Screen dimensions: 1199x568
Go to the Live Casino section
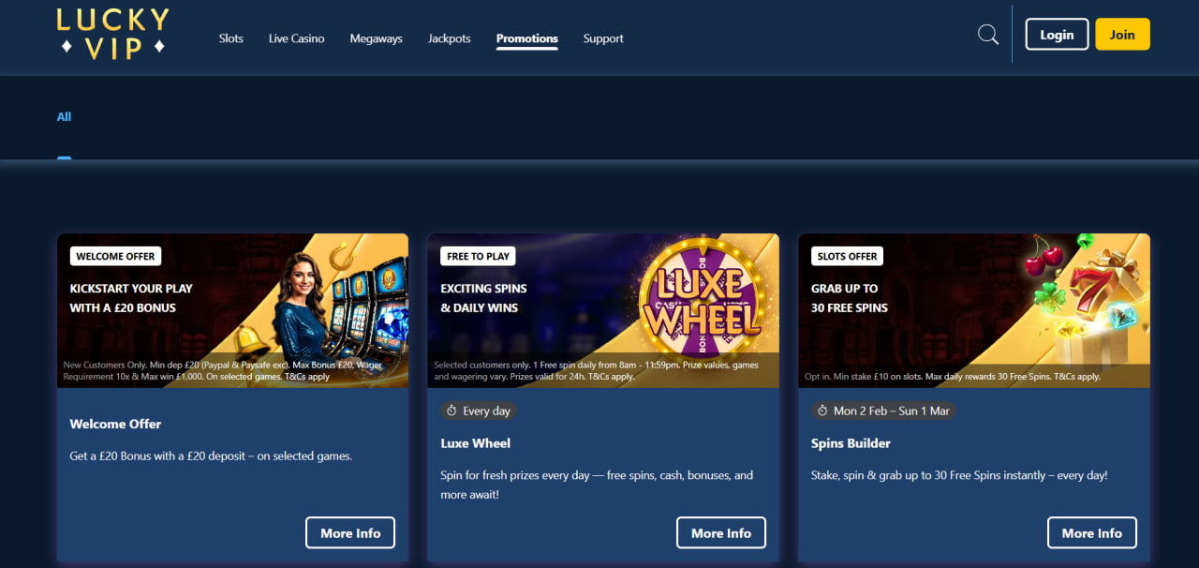pyautogui.click(x=296, y=38)
